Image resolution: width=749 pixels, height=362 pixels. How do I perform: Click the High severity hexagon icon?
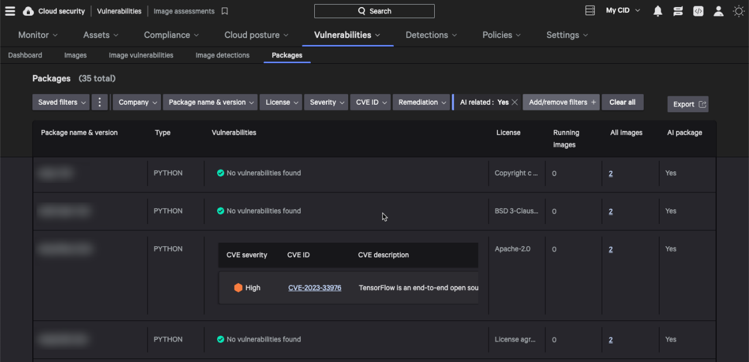tap(238, 288)
